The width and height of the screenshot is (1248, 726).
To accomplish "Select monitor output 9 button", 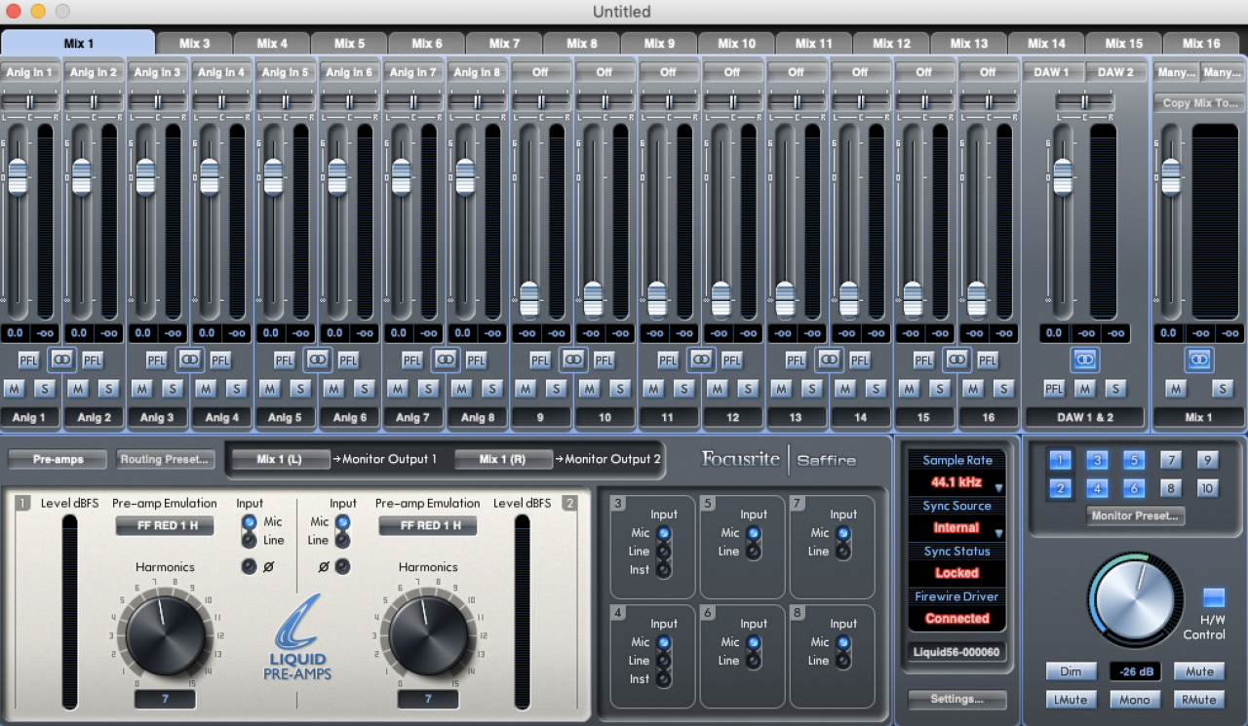I will click(1207, 461).
